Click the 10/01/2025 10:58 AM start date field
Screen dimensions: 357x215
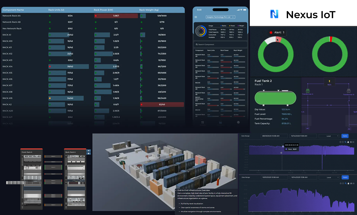point(274,177)
